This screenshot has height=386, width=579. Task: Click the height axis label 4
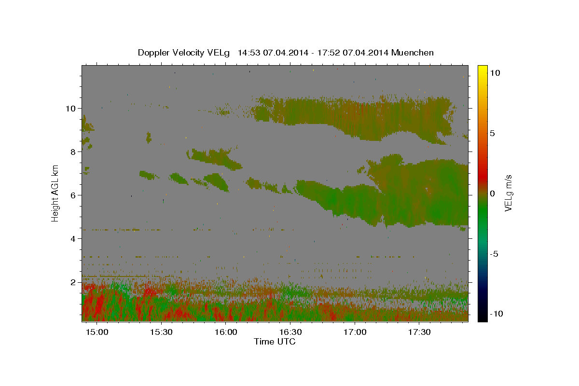pyautogui.click(x=73, y=239)
